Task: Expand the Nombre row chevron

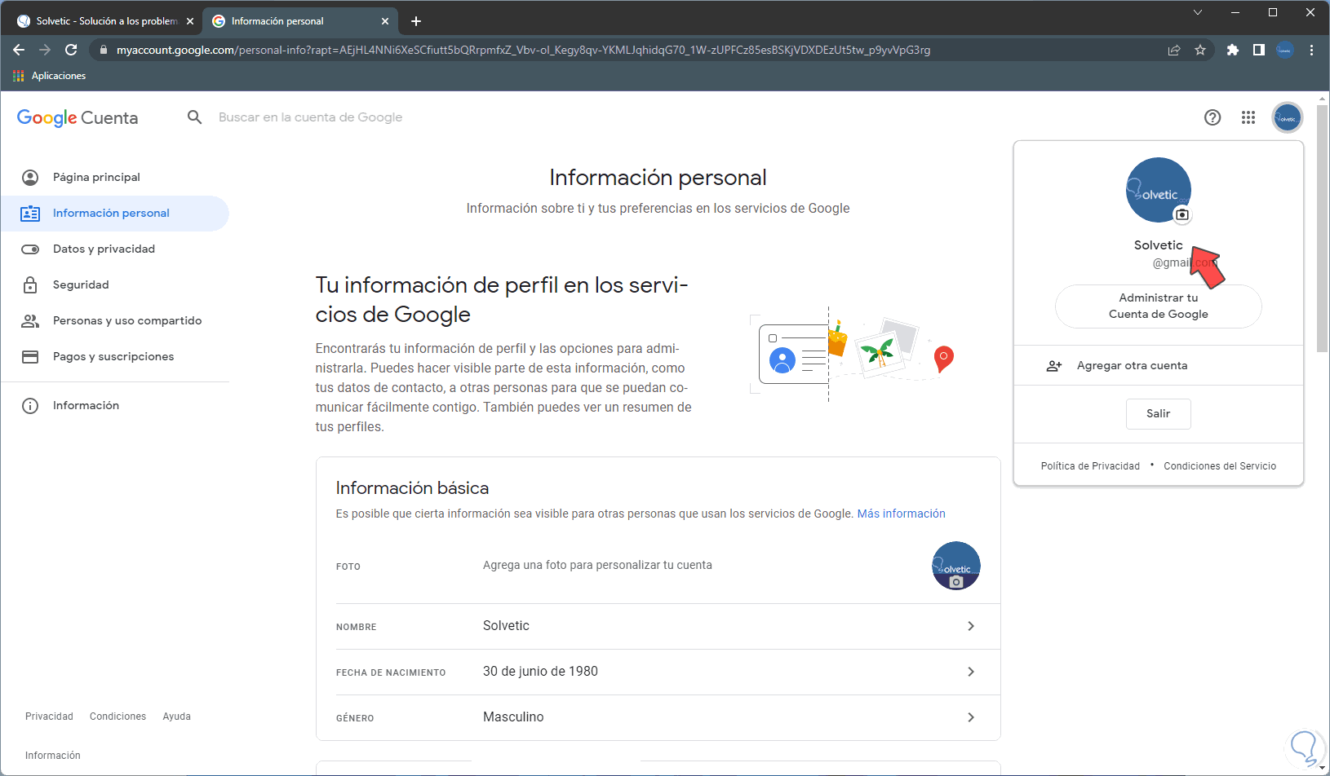Action: [x=971, y=626]
